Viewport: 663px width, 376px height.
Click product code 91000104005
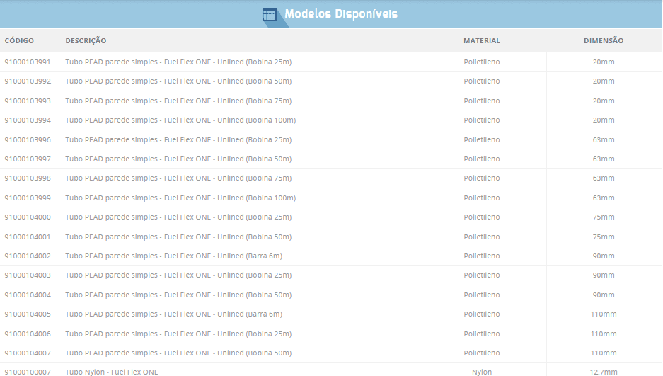point(28,314)
